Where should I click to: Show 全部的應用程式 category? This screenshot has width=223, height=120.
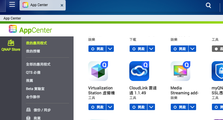(38, 64)
